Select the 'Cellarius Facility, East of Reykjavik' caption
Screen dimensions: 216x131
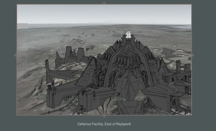tap(104, 124)
